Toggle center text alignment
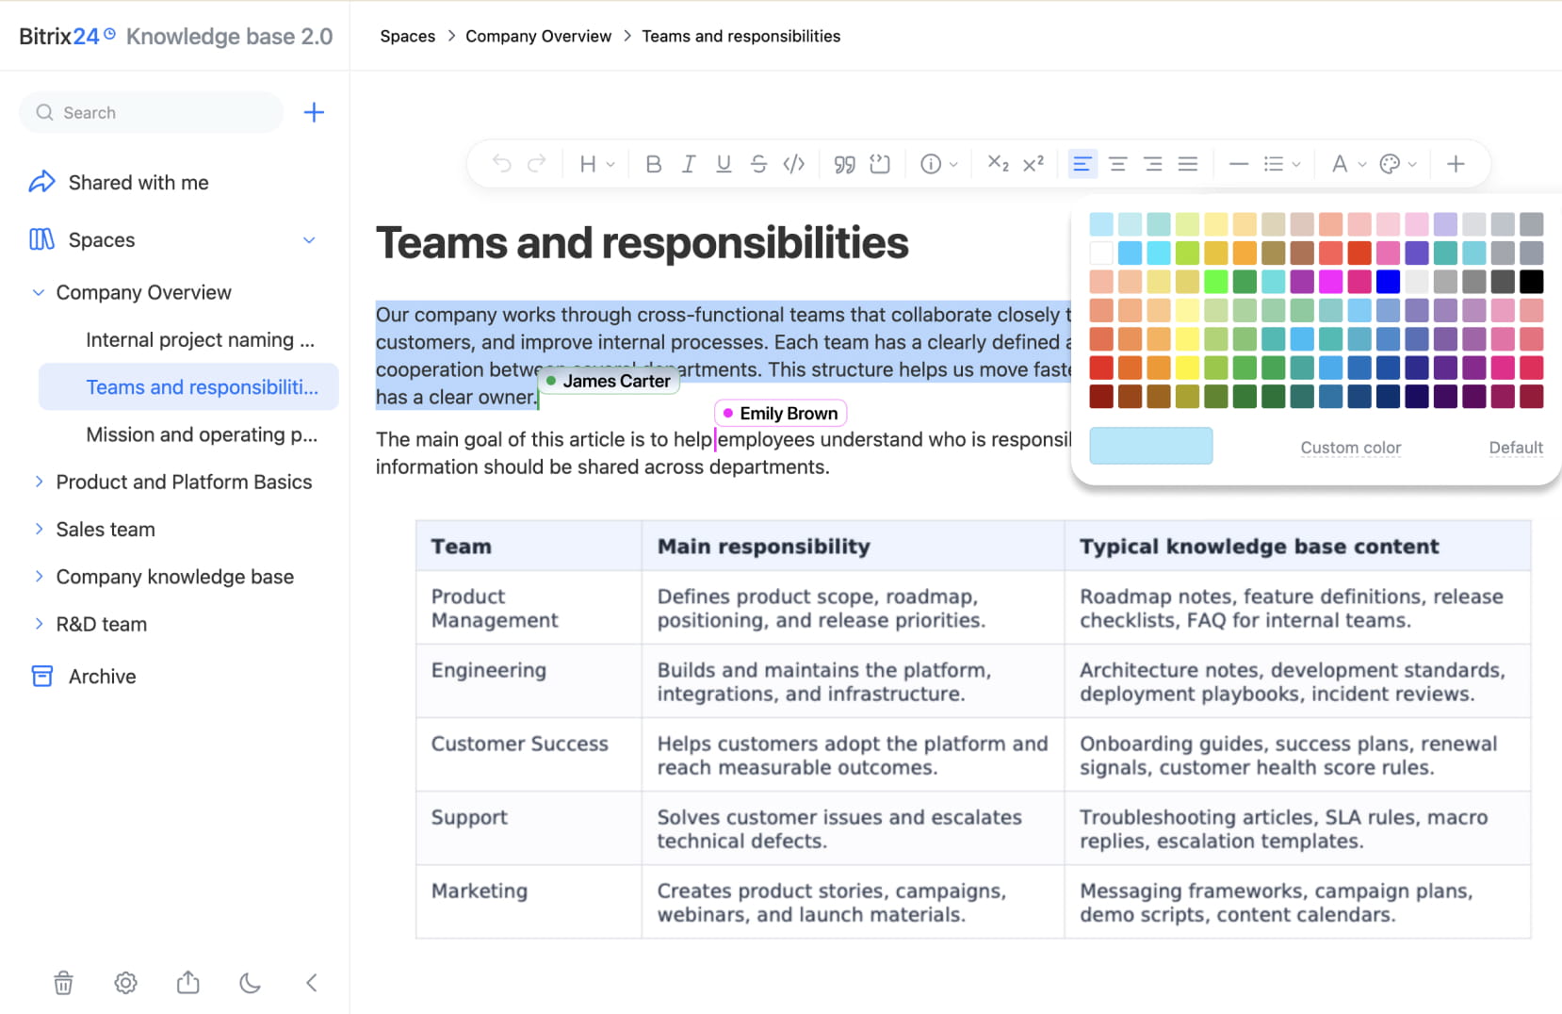This screenshot has width=1562, height=1014. 1118,164
